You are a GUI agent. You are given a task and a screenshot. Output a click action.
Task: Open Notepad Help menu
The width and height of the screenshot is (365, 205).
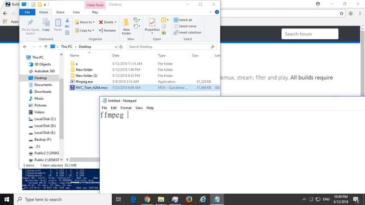(x=150, y=108)
